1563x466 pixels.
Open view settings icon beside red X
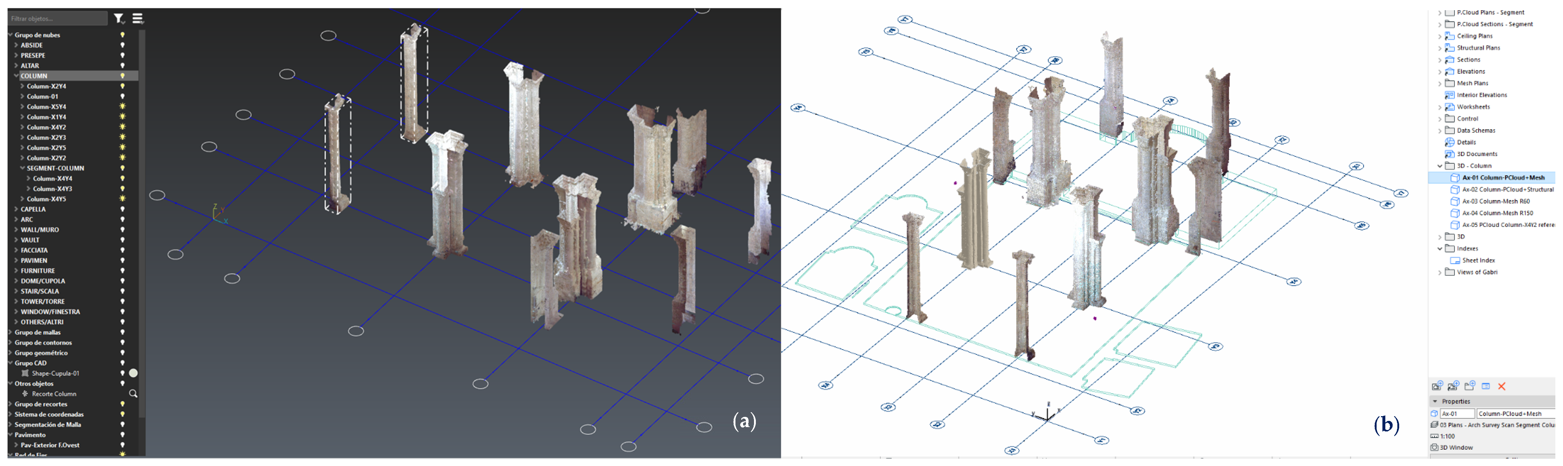point(1486,386)
